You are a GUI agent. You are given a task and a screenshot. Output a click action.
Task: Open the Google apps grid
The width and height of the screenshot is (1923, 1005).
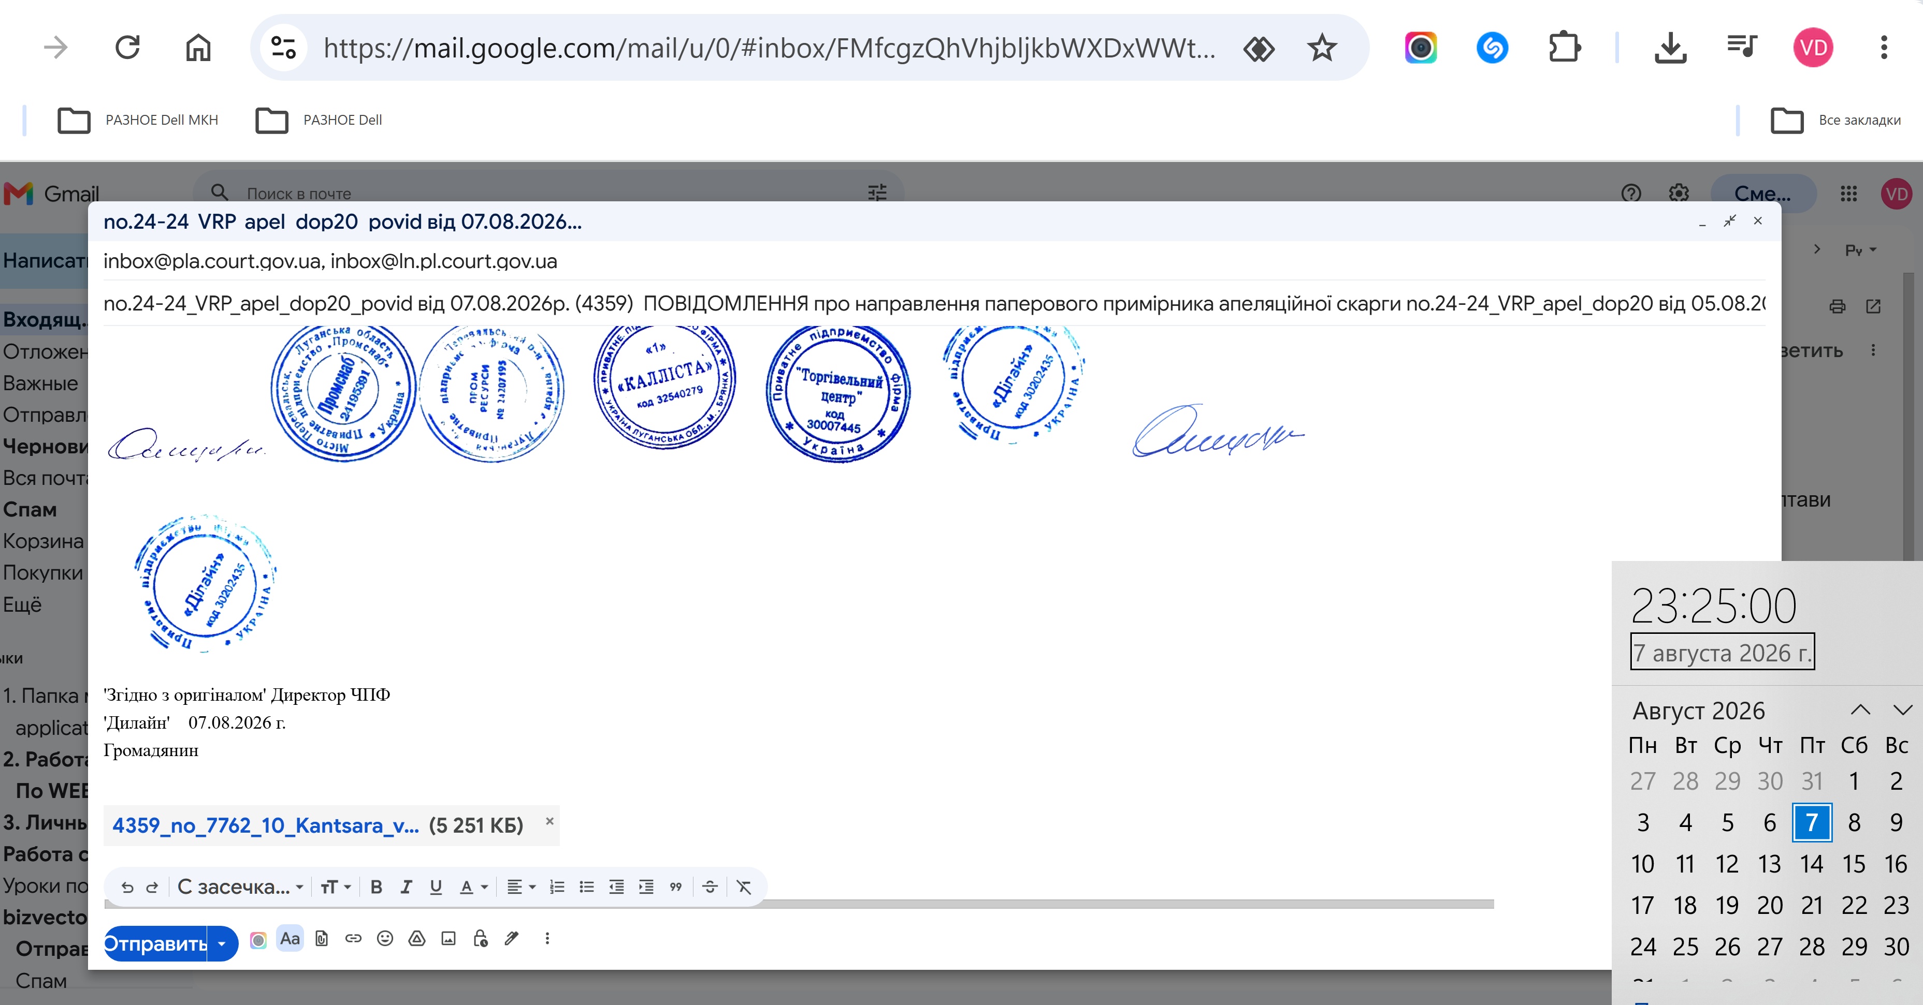point(1848,194)
